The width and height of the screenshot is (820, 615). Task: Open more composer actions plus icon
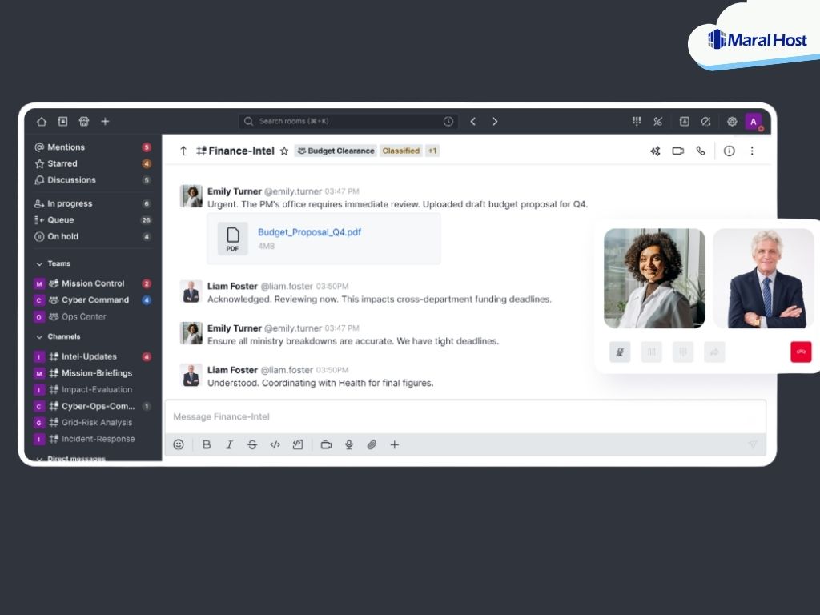[395, 445]
